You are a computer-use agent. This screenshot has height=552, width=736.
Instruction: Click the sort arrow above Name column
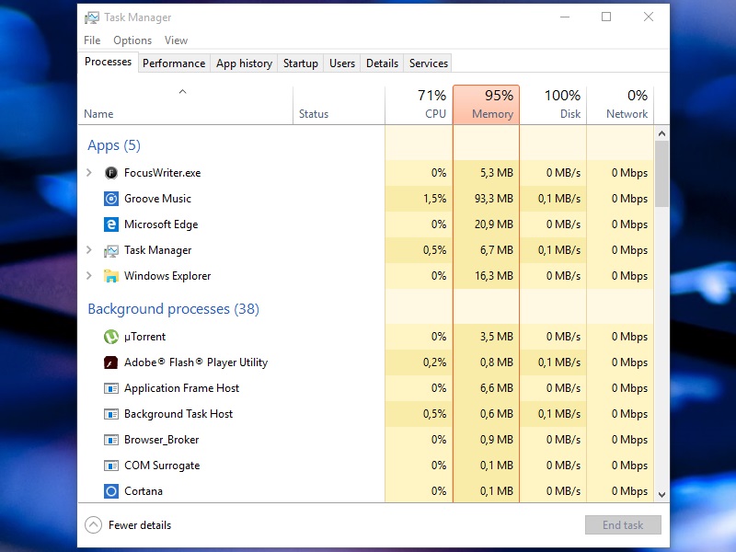pos(182,91)
